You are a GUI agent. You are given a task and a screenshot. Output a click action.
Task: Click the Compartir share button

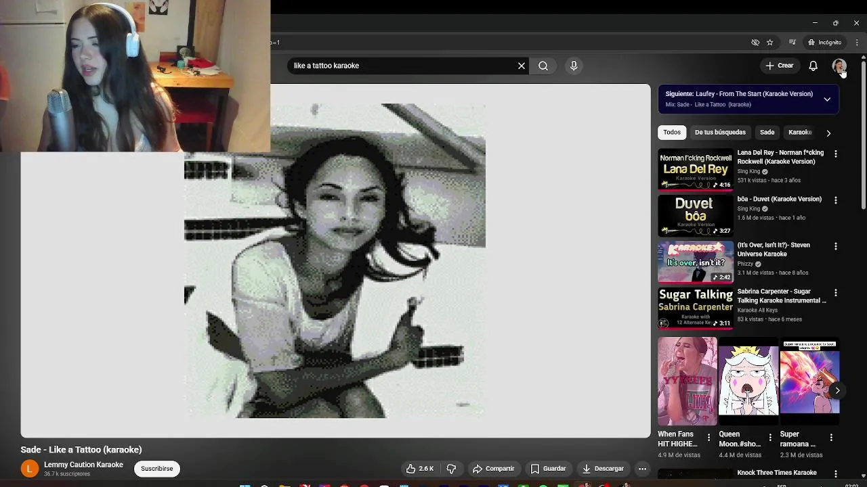494,469
